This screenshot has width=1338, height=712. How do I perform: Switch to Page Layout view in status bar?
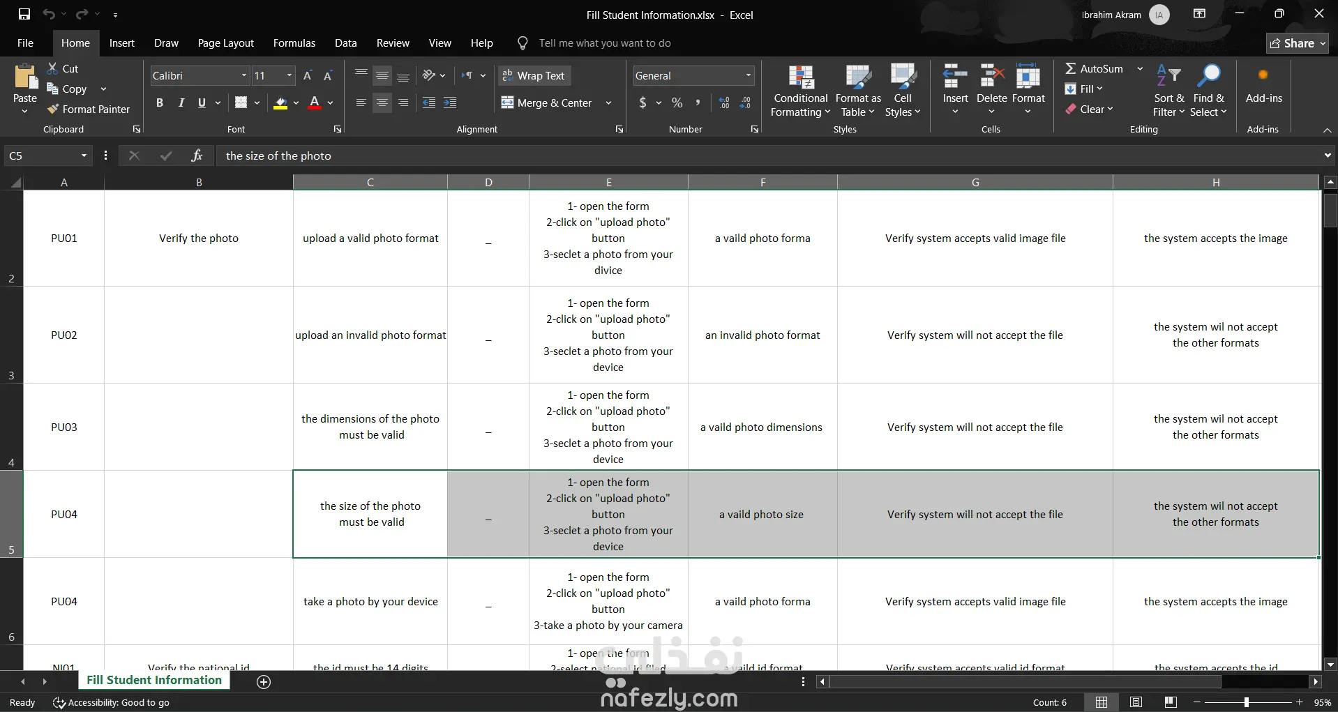click(x=1136, y=702)
